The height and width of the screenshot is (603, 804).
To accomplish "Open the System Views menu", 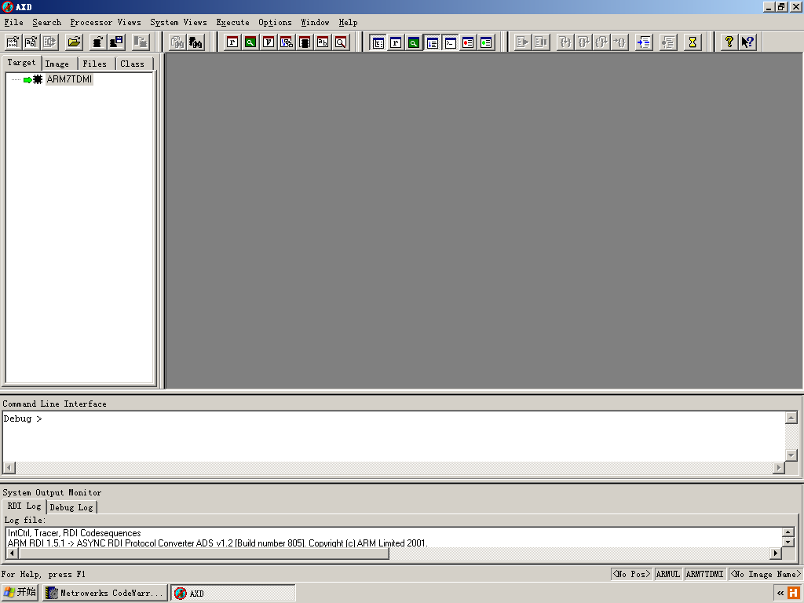I will 178,22.
